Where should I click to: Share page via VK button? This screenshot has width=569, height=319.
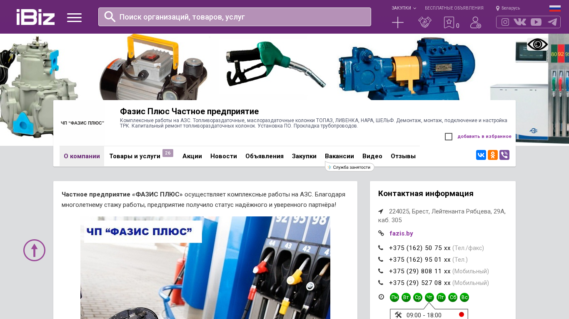(x=481, y=155)
